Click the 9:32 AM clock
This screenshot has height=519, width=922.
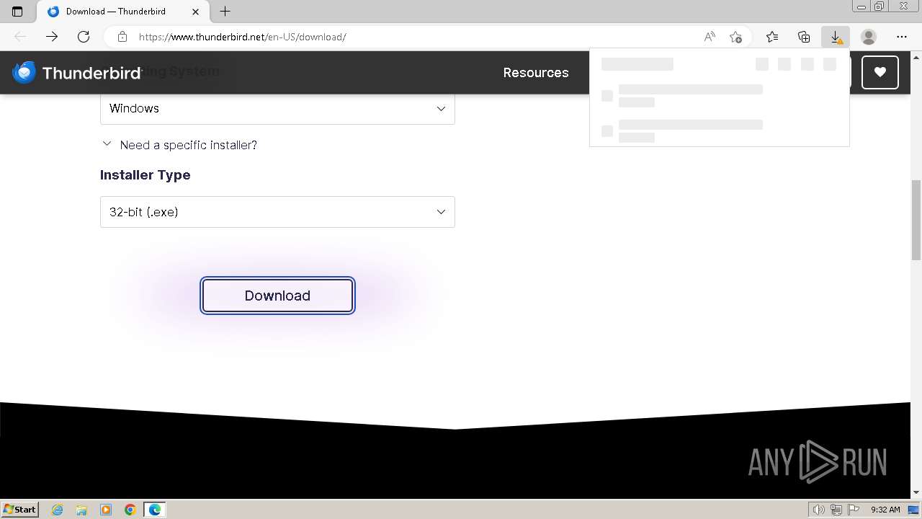(x=885, y=510)
